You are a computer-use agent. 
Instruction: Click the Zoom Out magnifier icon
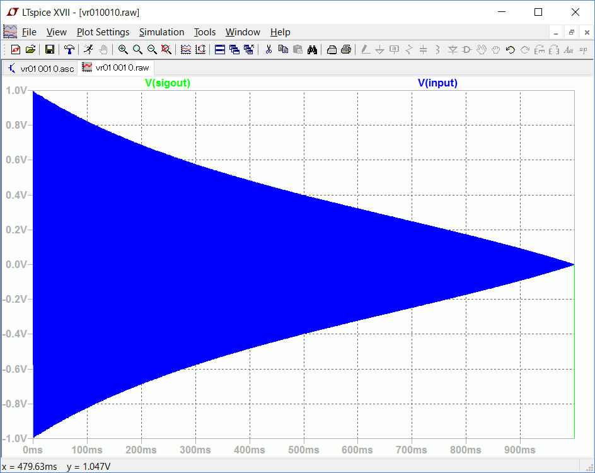click(152, 49)
